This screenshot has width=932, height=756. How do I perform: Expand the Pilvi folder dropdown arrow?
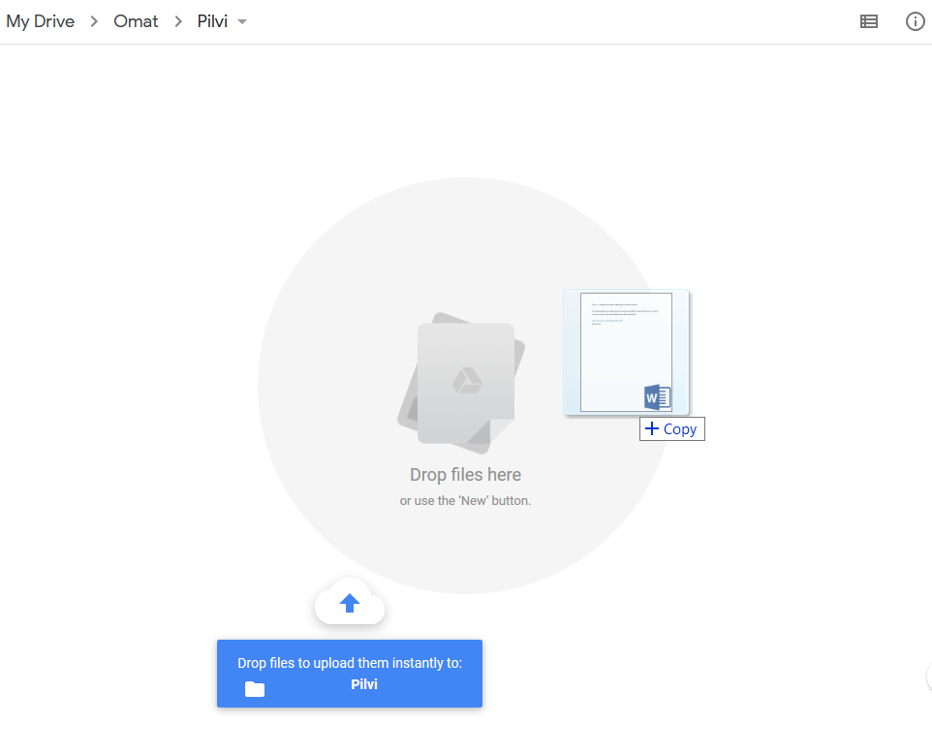coord(242,22)
